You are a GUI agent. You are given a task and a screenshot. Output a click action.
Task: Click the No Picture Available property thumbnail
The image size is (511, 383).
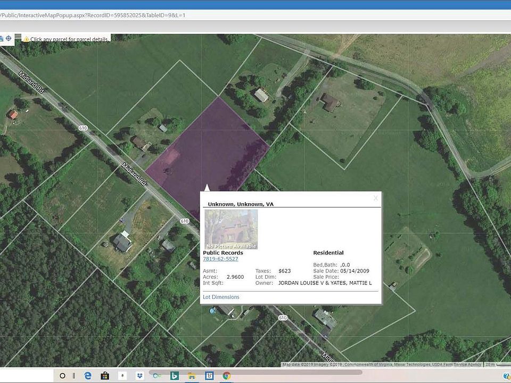point(231,229)
